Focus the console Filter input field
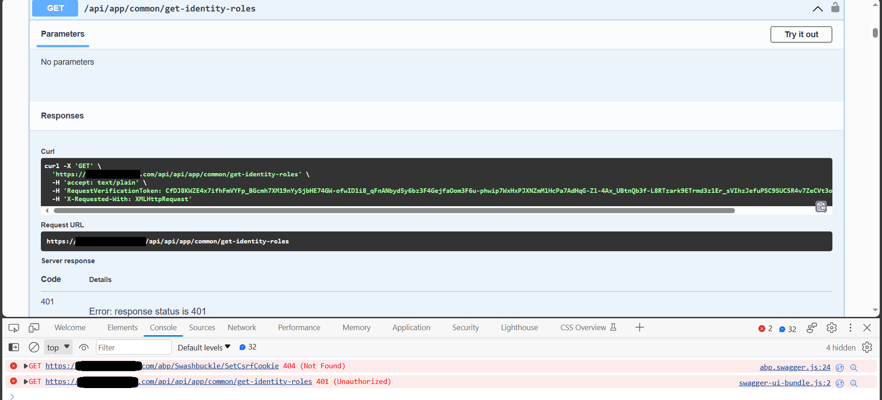 pos(133,348)
